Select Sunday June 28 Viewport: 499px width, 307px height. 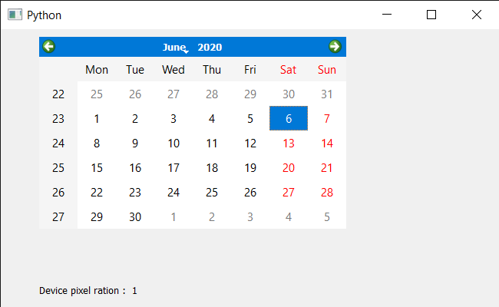coord(327,192)
